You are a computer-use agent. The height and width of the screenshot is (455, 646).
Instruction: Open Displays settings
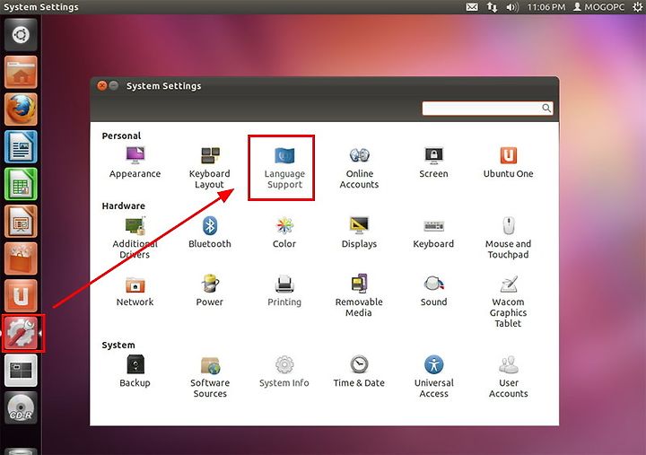coord(359,232)
